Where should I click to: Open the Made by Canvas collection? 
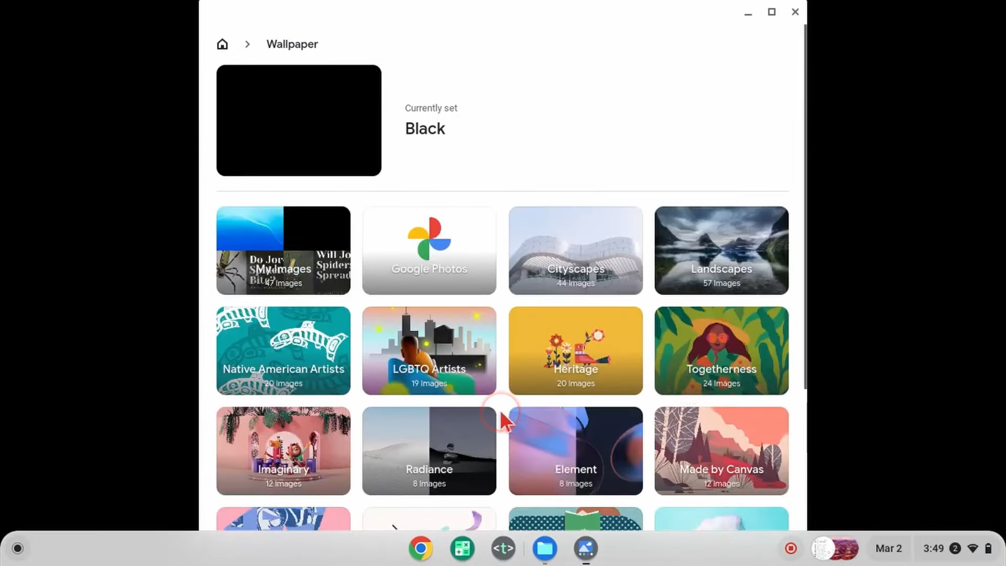(721, 451)
